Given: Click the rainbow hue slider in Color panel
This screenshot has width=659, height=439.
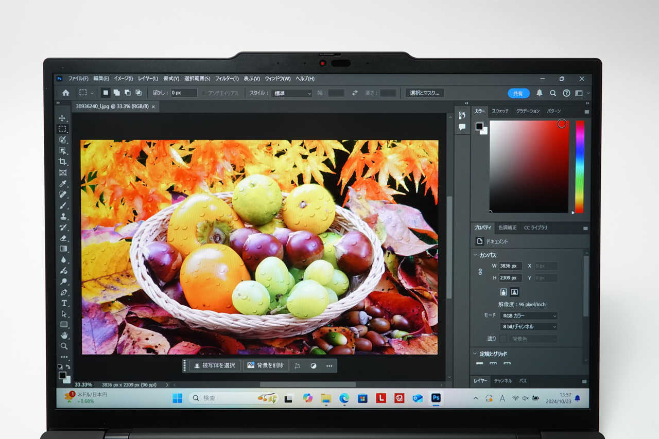Looking at the screenshot, I should [580, 167].
